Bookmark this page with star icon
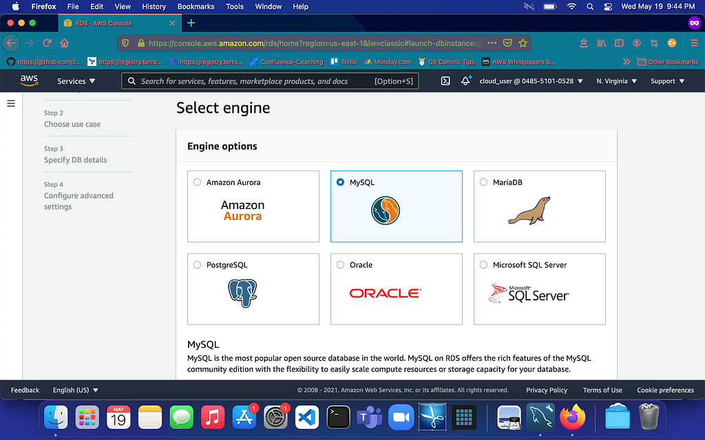 click(523, 43)
